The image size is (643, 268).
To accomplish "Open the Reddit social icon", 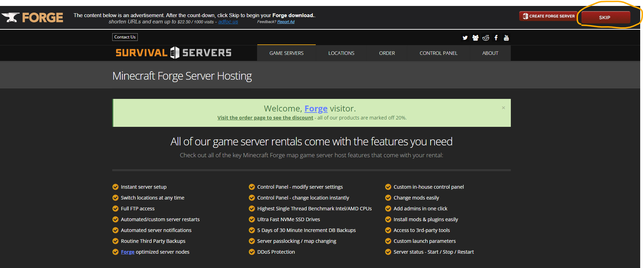I will pyautogui.click(x=486, y=38).
